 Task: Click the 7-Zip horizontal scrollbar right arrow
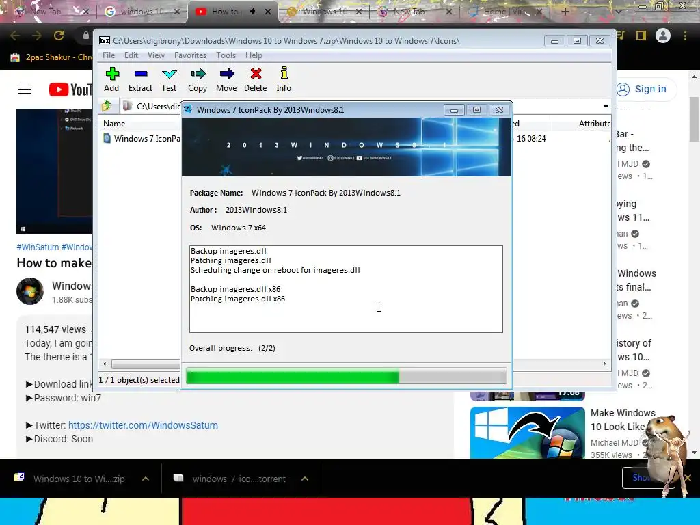coord(605,364)
